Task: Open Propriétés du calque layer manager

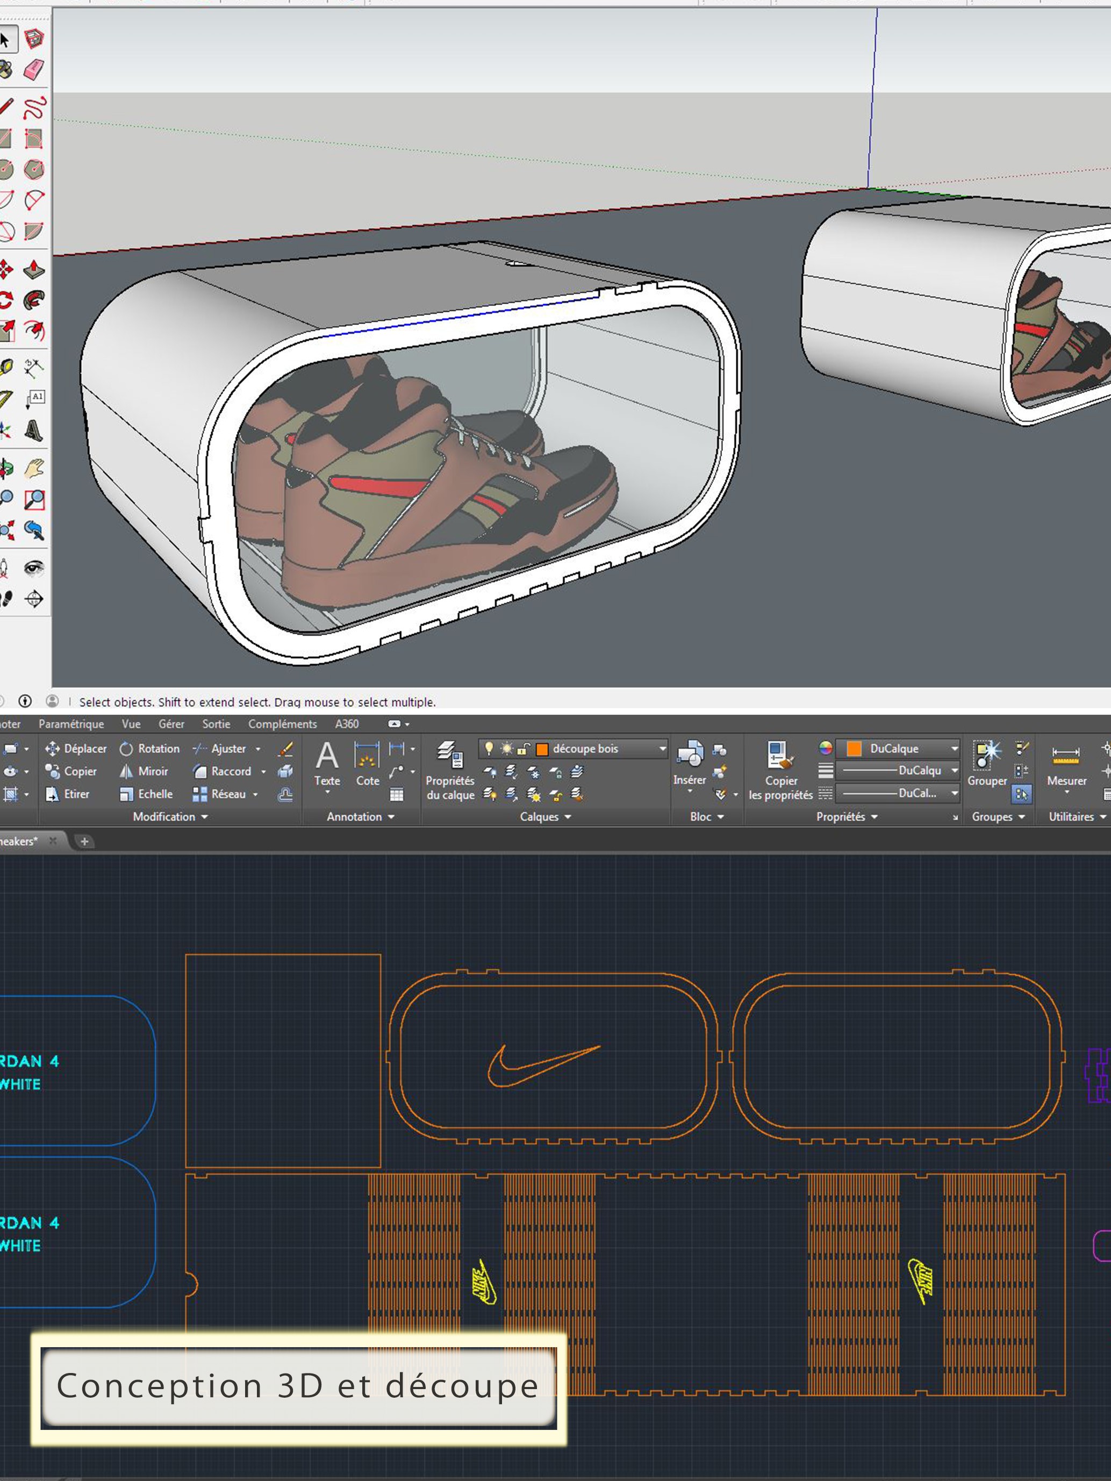Action: point(450,771)
